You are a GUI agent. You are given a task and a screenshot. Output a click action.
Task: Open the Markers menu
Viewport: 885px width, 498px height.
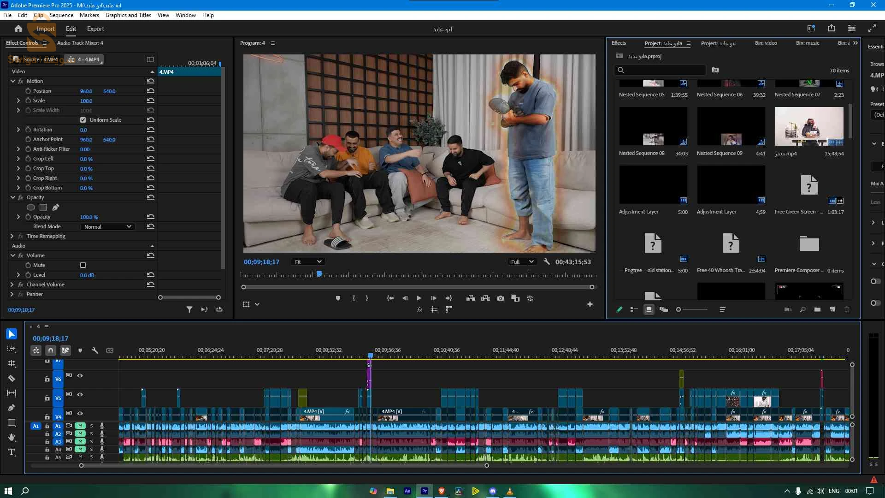tap(89, 15)
